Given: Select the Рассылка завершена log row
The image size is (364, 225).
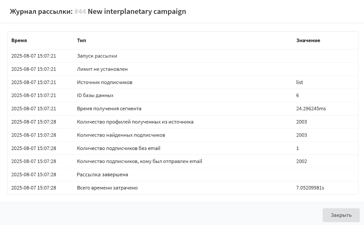Looking at the screenshot, I should point(102,175).
